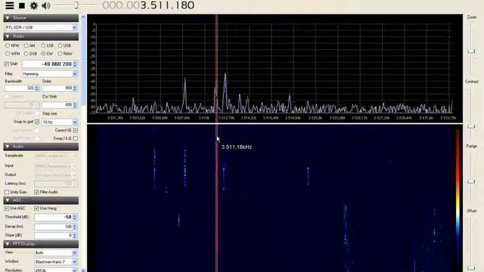Screen dimensions: 484x272
Task: Click the filter Order value field
Action: (x=57, y=88)
